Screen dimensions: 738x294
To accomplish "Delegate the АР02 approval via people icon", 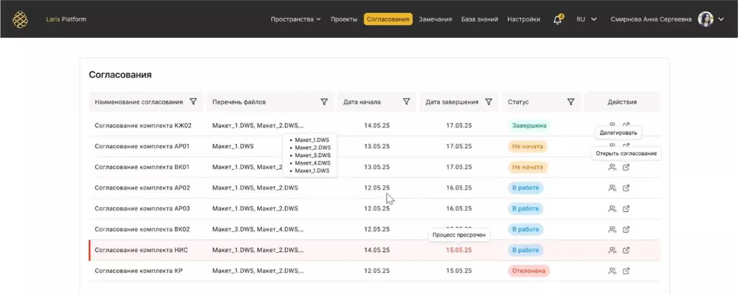I will pyautogui.click(x=612, y=188).
